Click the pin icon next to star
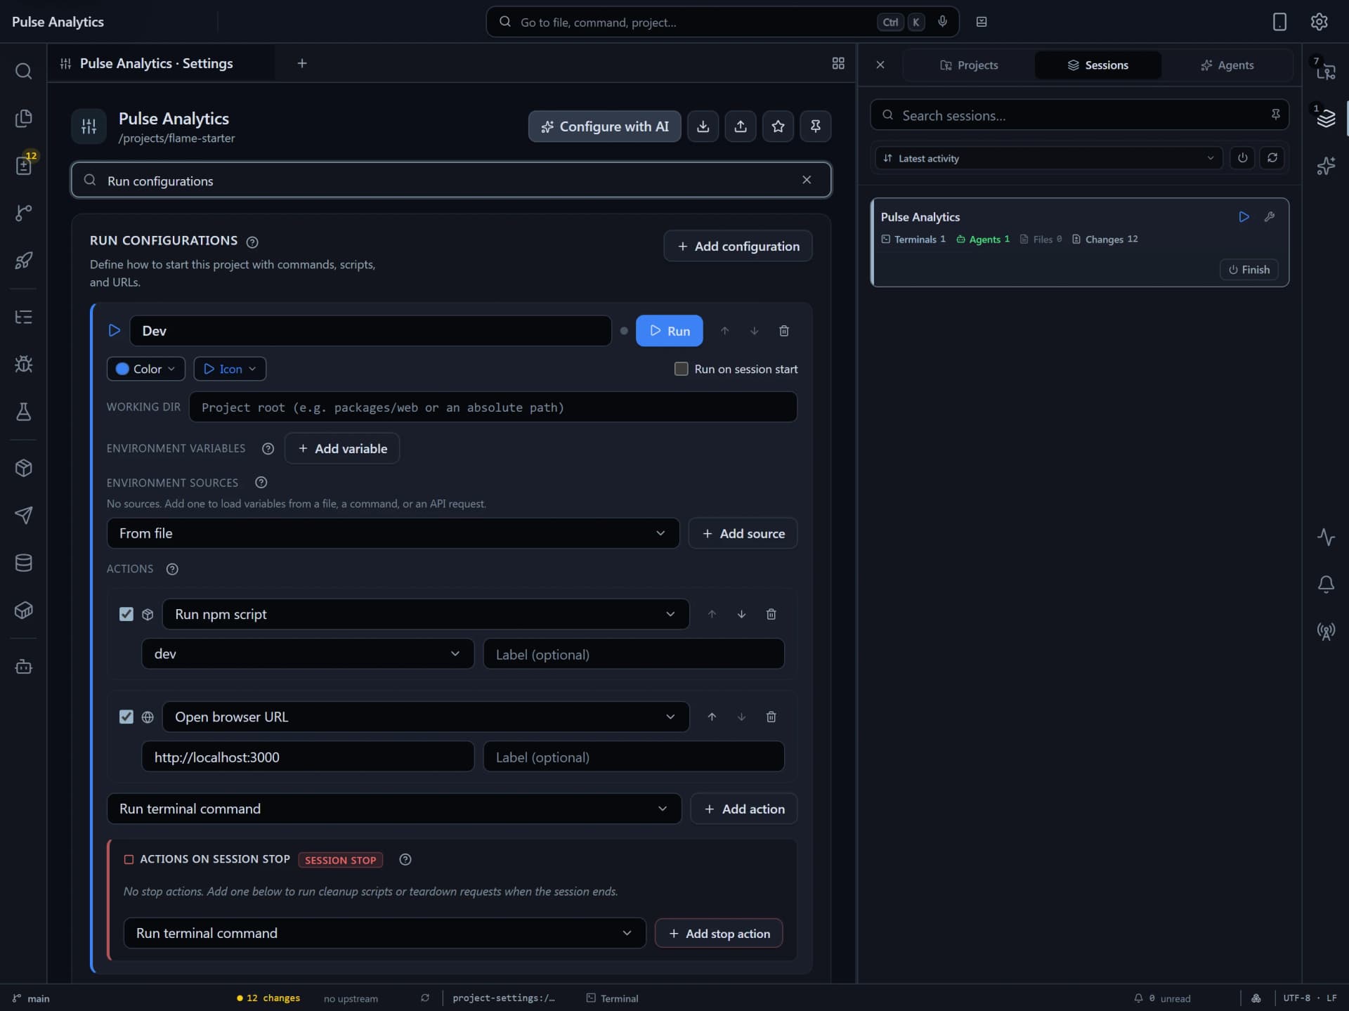1349x1011 pixels. coord(816,126)
